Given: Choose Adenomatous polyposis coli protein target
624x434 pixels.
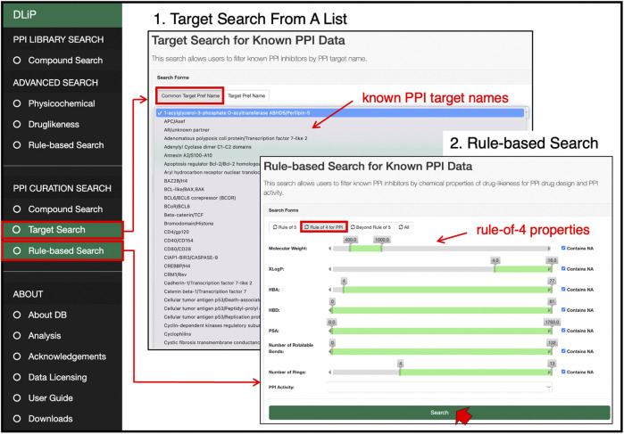Looking at the screenshot, I should click(235, 138).
